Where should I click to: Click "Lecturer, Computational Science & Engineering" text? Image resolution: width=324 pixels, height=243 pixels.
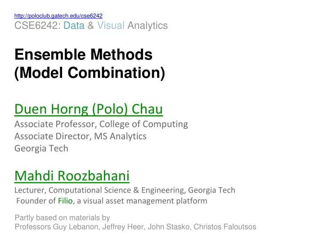(100, 190)
